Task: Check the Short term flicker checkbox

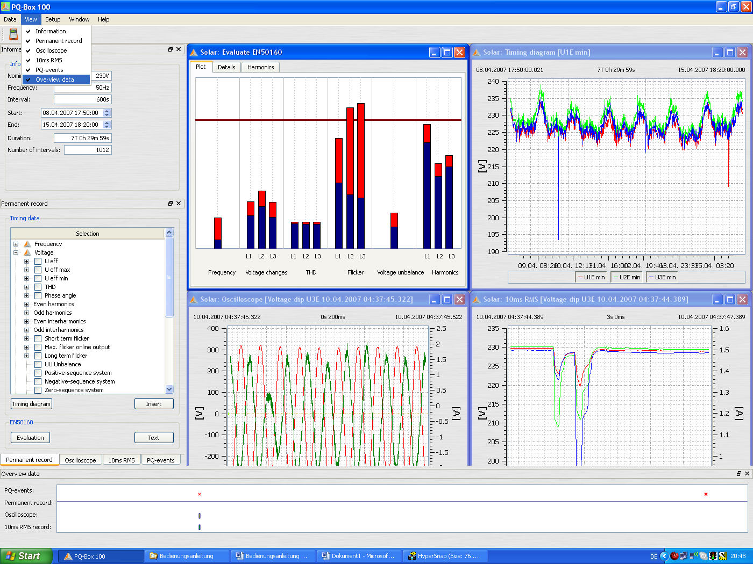Action: point(38,338)
